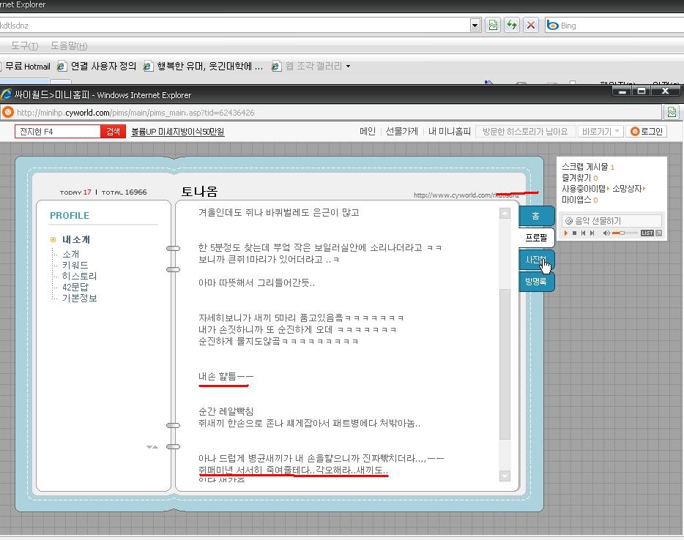
Task: Play music in the minihompy player
Action: point(566,233)
